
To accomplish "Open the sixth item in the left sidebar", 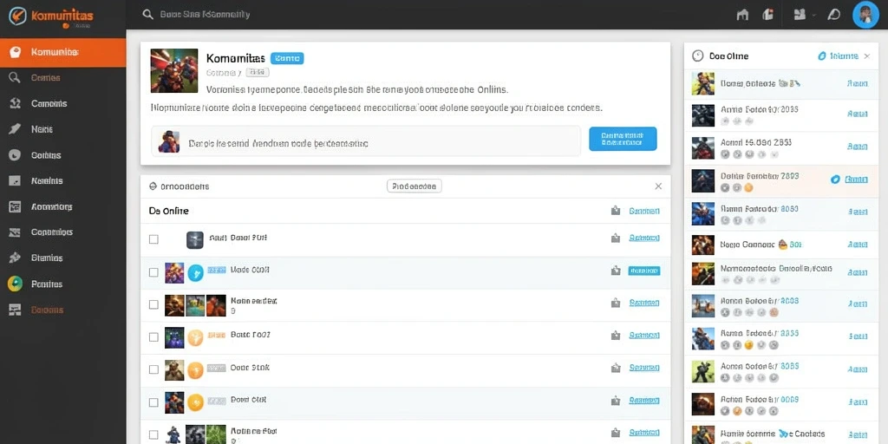I will pyautogui.click(x=62, y=180).
